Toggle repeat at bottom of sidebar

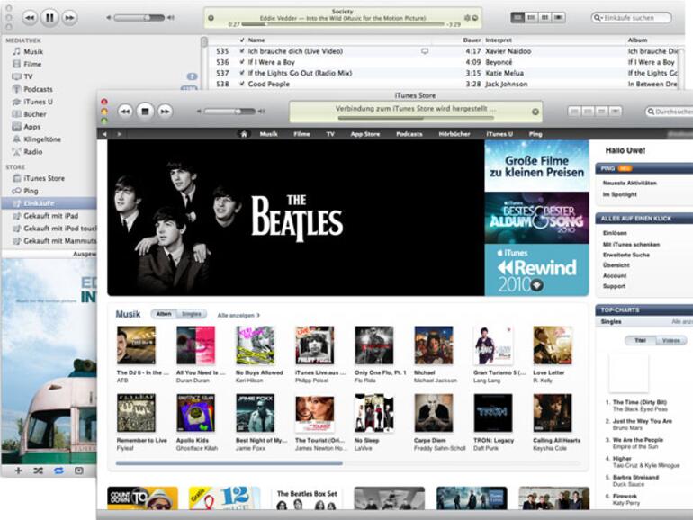tap(58, 471)
